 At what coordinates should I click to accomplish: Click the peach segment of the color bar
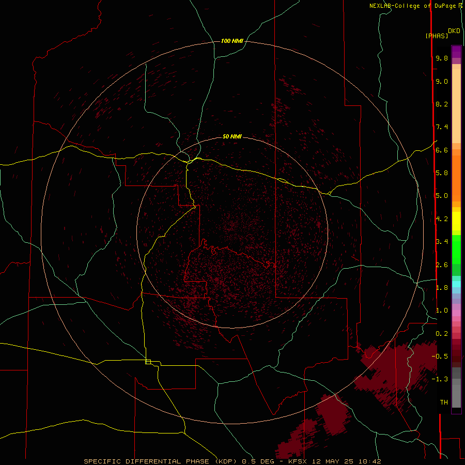(x=456, y=106)
